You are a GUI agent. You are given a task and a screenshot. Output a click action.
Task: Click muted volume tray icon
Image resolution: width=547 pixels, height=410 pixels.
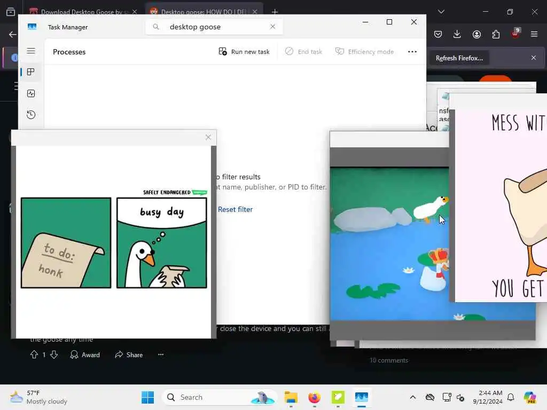(x=460, y=397)
